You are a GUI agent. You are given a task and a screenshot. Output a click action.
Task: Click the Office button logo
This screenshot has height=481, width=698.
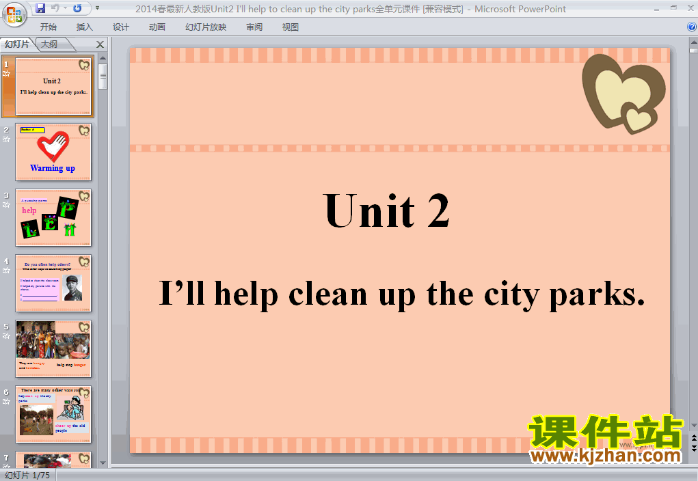point(14,14)
